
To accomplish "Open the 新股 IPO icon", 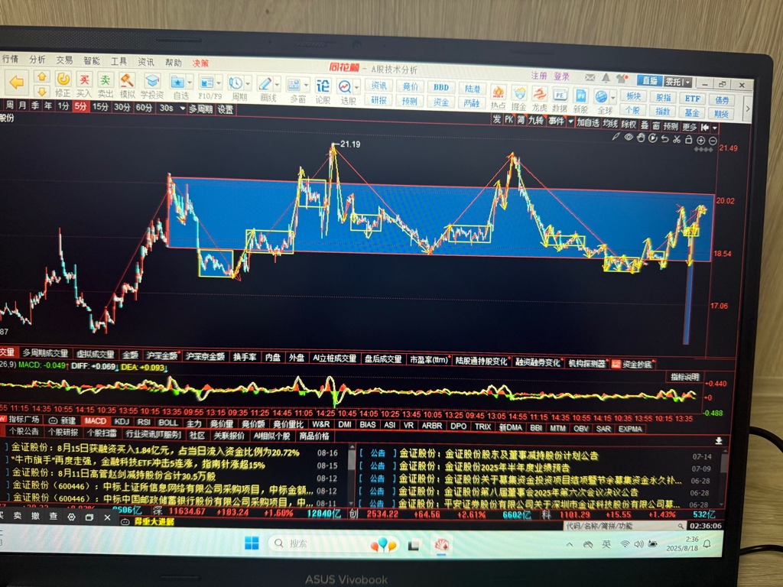I will pyautogui.click(x=580, y=95).
